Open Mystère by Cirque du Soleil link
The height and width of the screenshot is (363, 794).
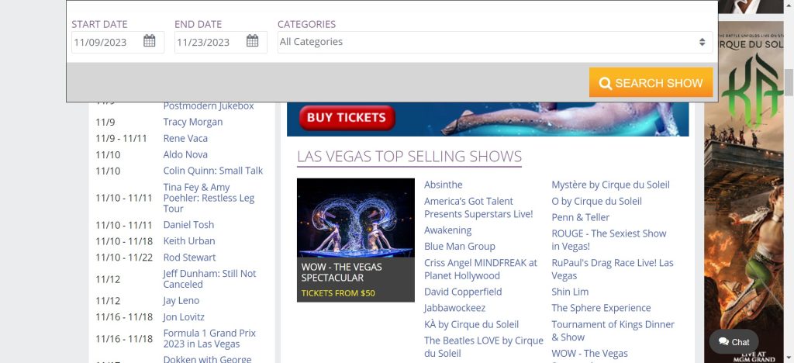pyautogui.click(x=610, y=185)
